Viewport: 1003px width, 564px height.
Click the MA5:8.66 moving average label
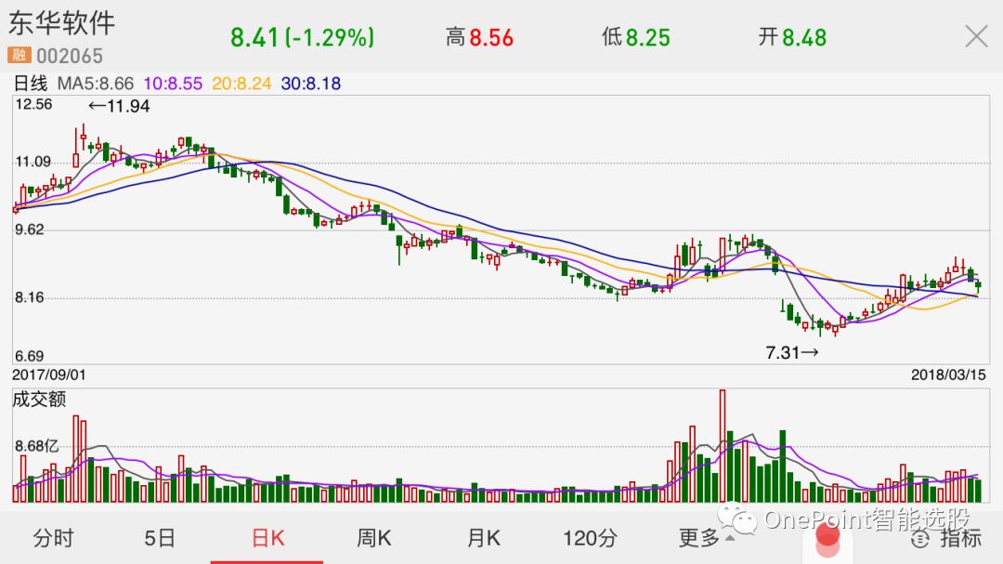[96, 84]
